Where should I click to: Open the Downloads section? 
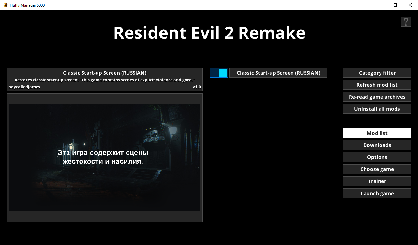[x=377, y=145]
